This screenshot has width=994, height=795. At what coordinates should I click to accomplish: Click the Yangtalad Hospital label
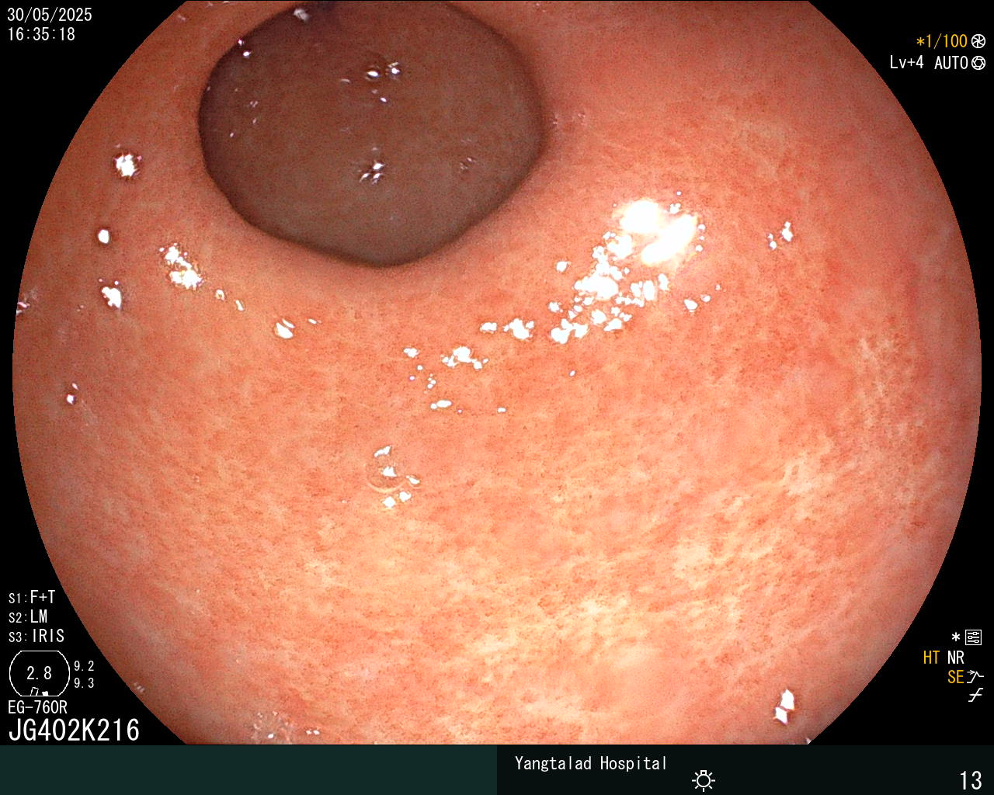pyautogui.click(x=590, y=764)
